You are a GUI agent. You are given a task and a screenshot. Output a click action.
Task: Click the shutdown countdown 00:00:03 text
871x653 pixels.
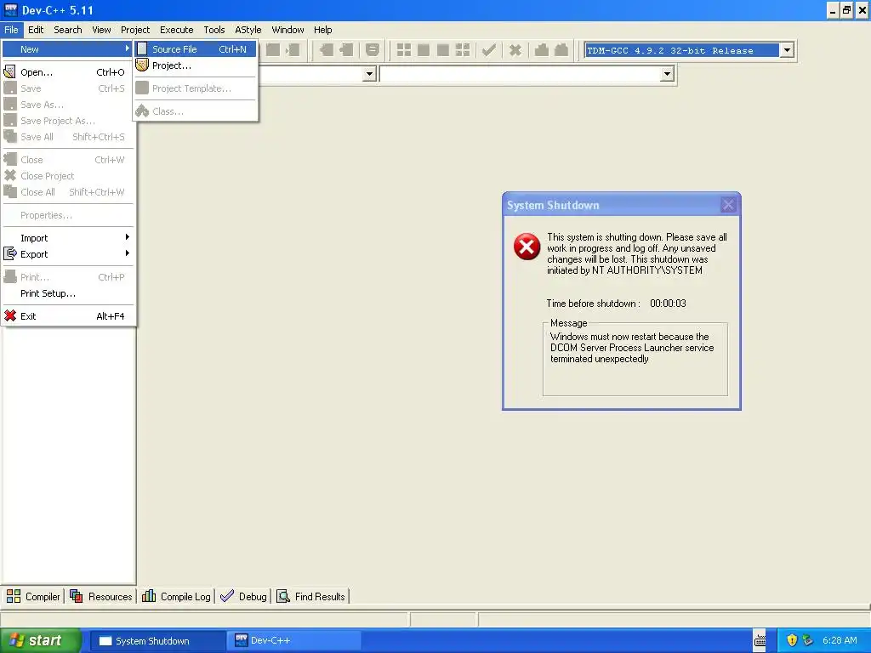click(668, 304)
